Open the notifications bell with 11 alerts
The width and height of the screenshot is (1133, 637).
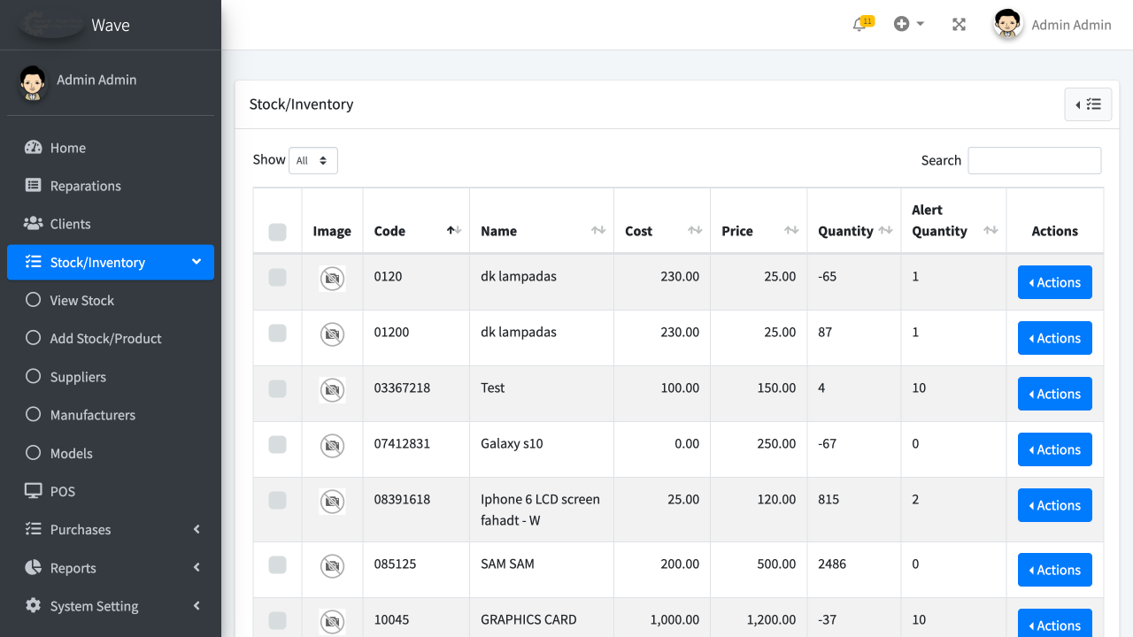(x=859, y=24)
